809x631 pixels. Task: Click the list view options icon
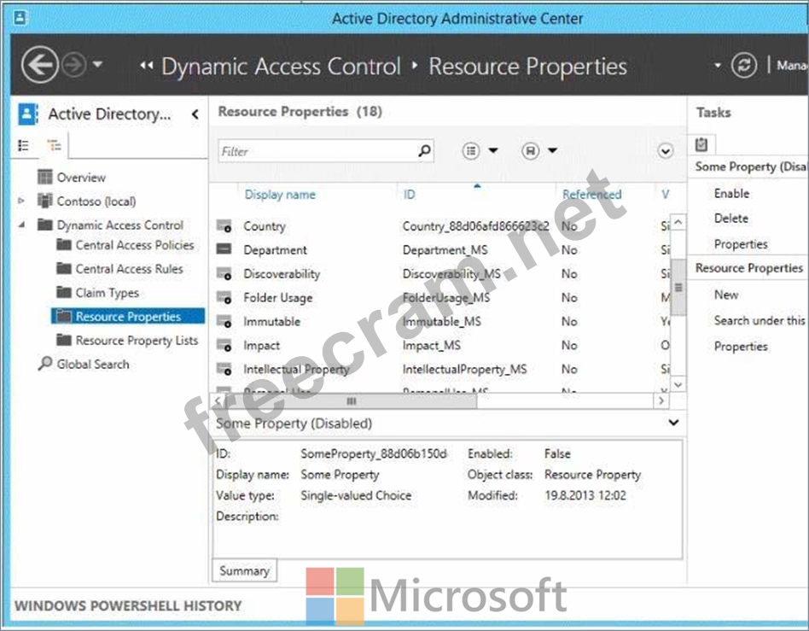[x=470, y=151]
